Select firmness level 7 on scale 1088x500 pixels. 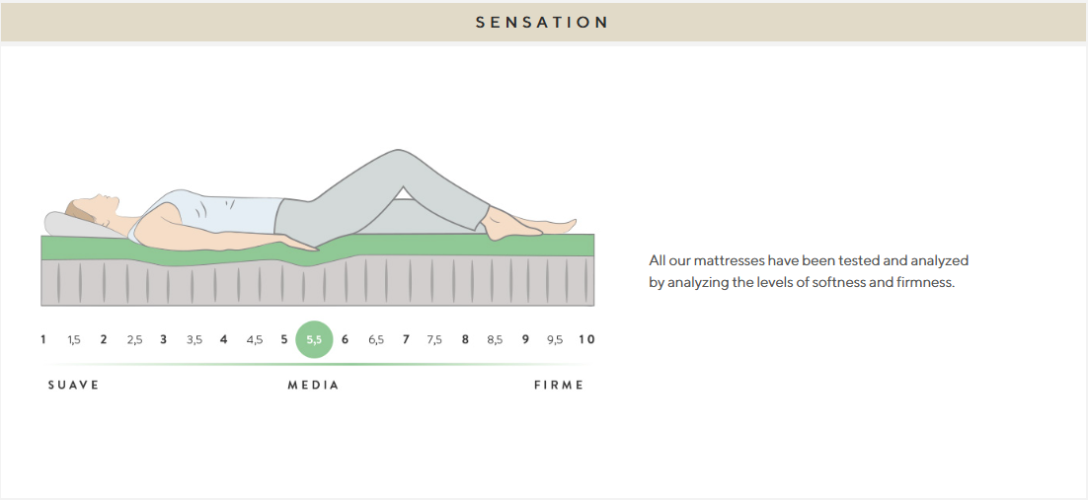pos(406,339)
